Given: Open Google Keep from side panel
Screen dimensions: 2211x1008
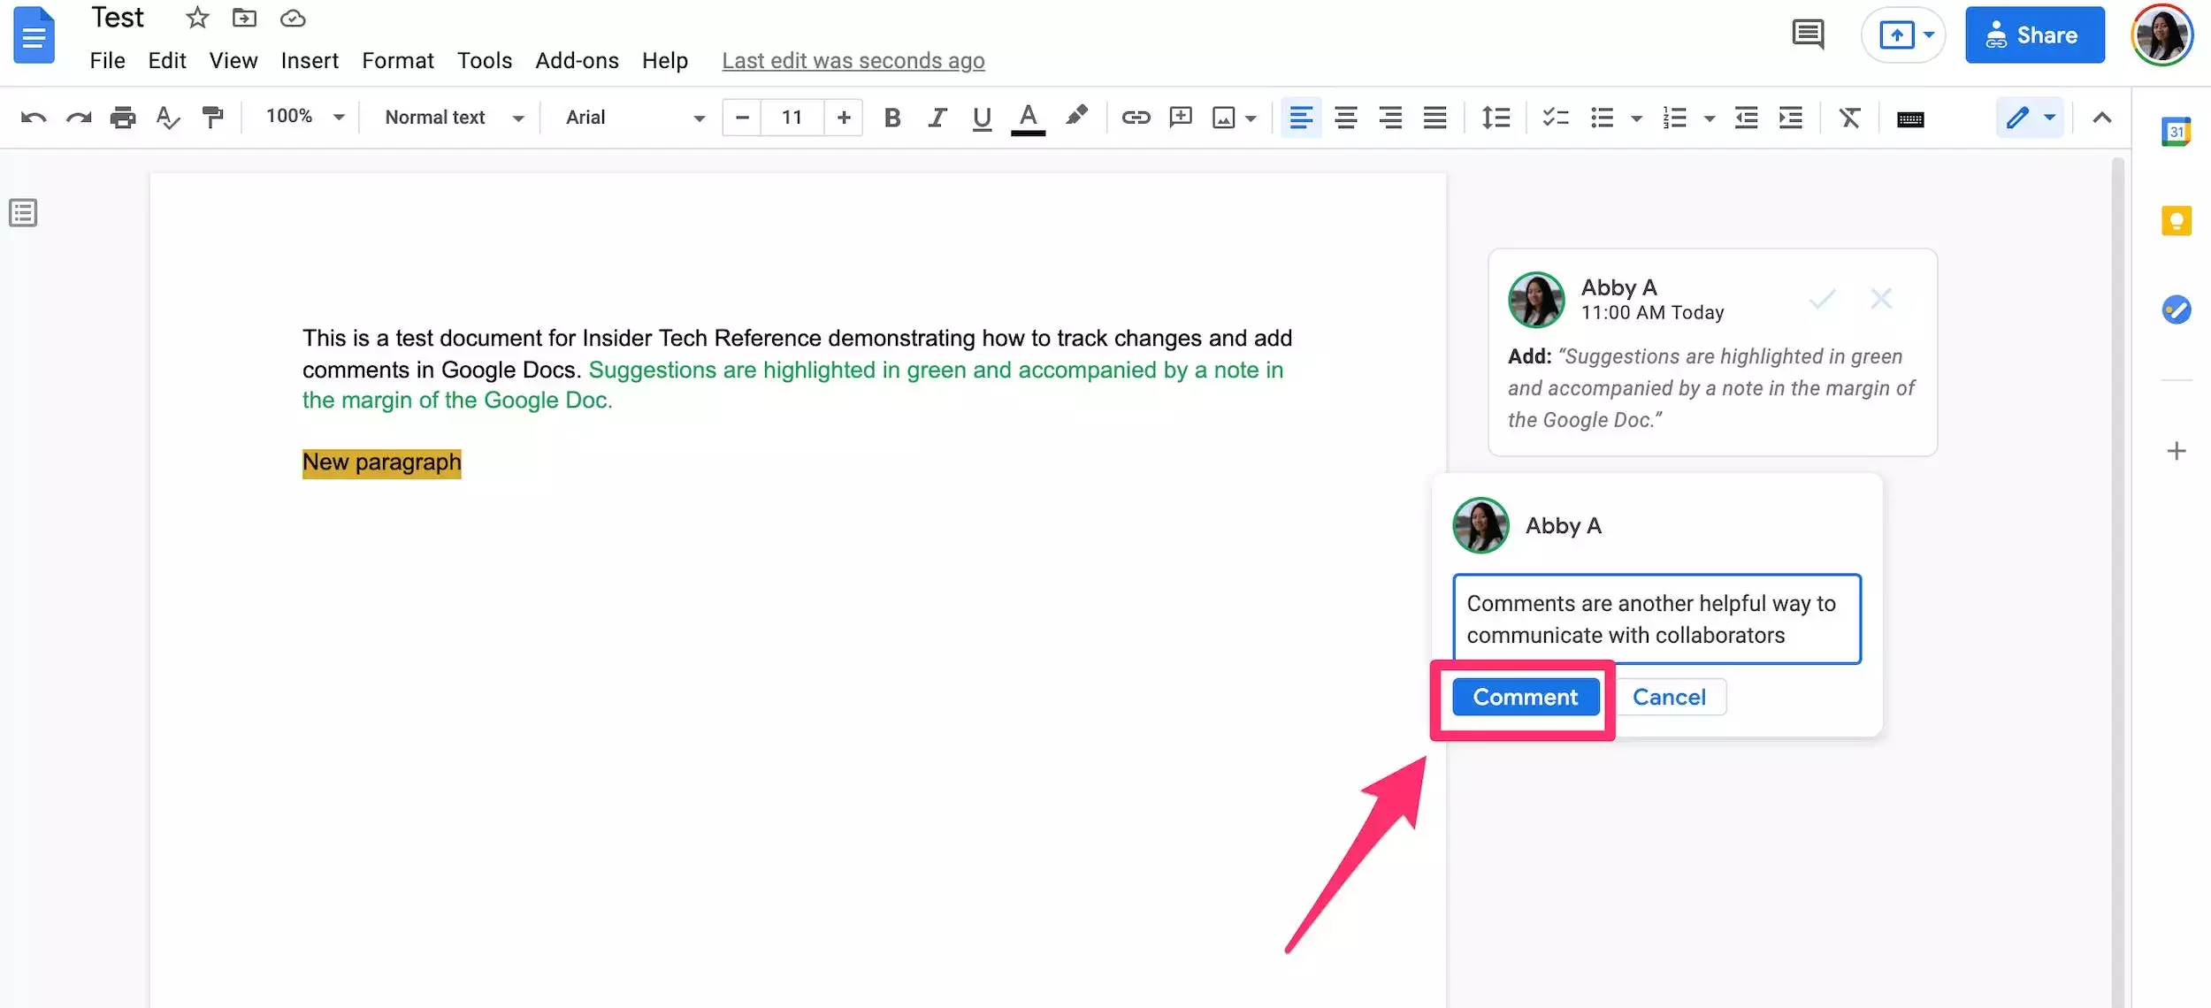Looking at the screenshot, I should (2176, 220).
